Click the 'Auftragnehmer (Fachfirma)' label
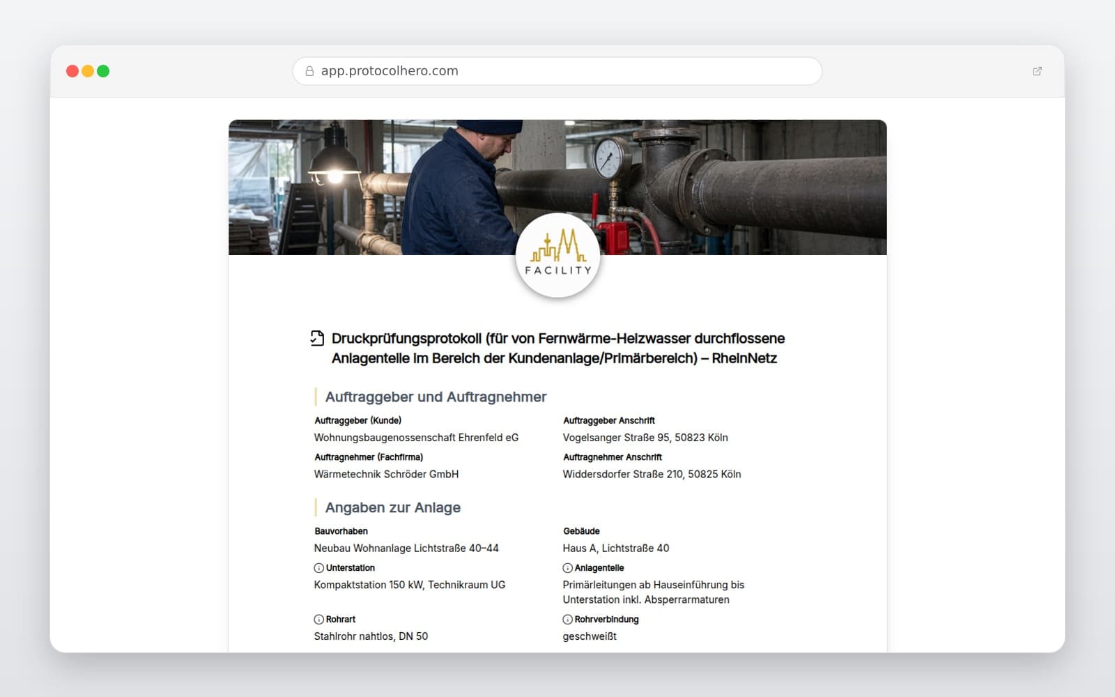 [369, 457]
